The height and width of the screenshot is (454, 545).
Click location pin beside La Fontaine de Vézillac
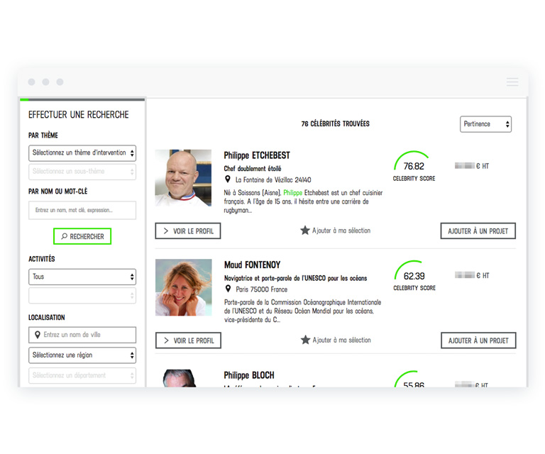click(x=229, y=180)
